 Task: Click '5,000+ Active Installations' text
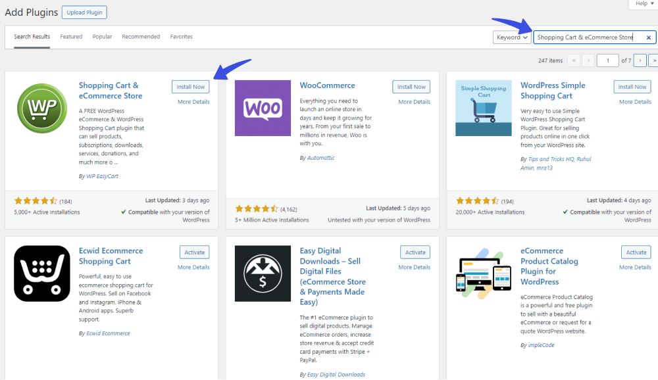pos(47,212)
